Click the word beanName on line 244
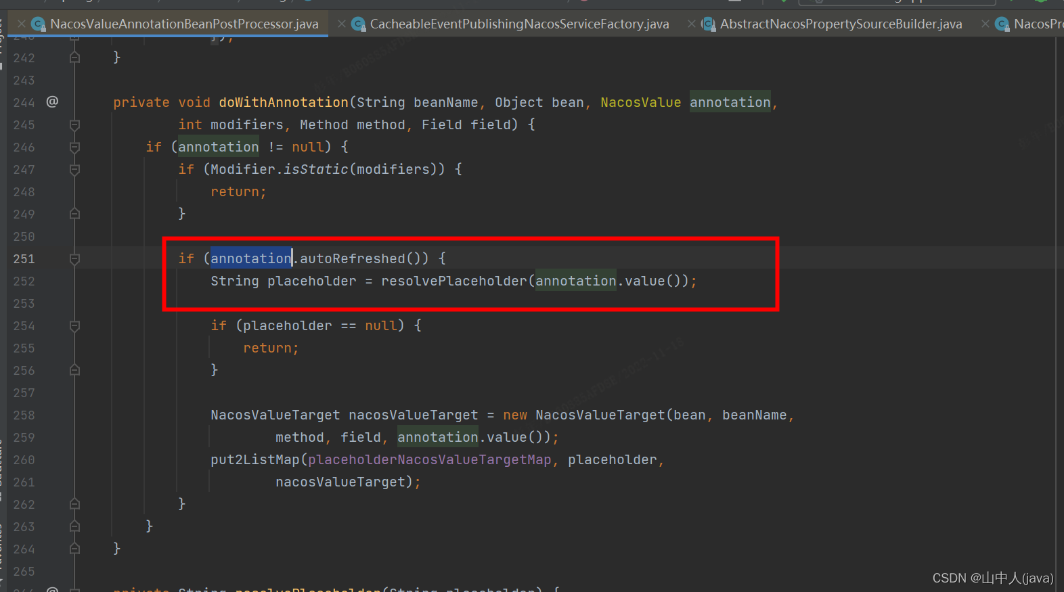The image size is (1064, 592). coord(446,102)
